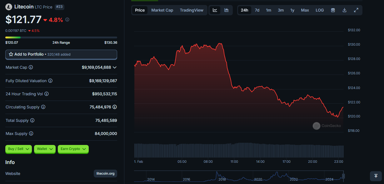384x184 pixels.
Task: Select the 24h time range
Action: (245, 10)
